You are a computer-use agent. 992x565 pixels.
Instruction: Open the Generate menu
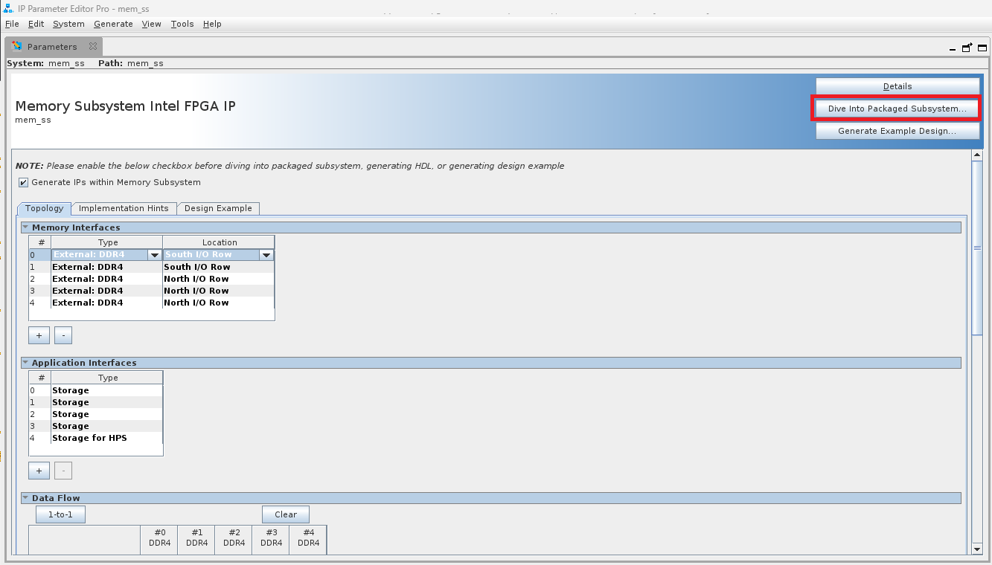pos(113,24)
